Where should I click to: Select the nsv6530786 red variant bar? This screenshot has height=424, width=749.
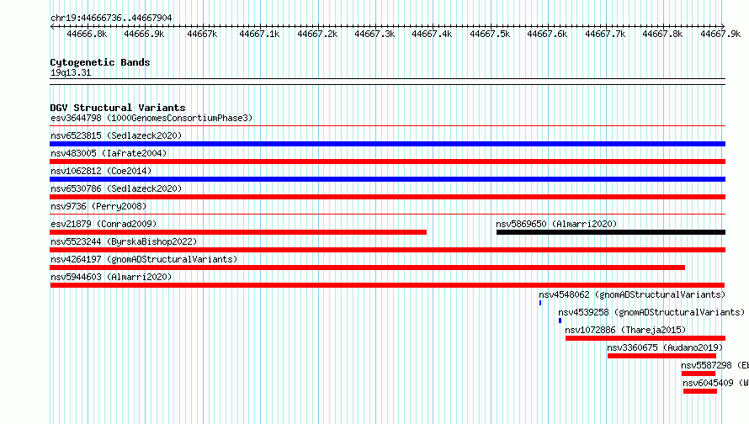pos(387,197)
